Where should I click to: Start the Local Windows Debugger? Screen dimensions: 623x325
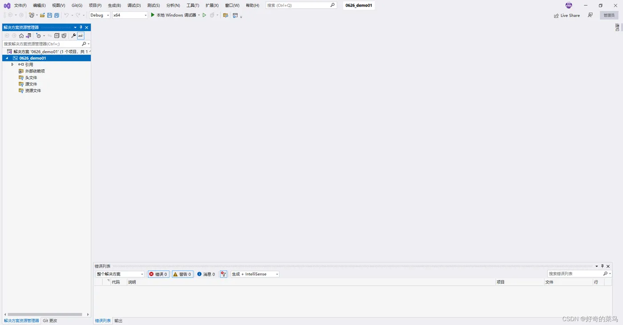coord(173,15)
